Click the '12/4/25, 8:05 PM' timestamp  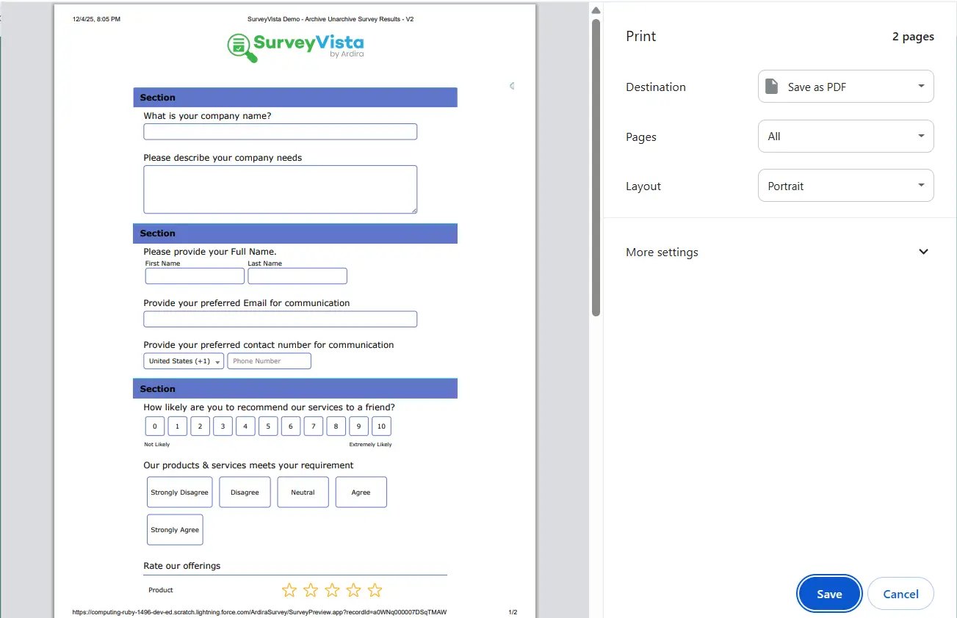(x=96, y=19)
